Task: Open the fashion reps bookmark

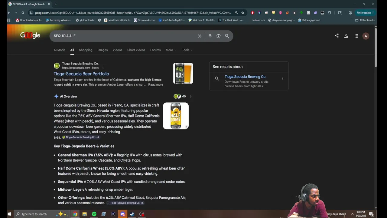Action: pyautogui.click(x=259, y=20)
